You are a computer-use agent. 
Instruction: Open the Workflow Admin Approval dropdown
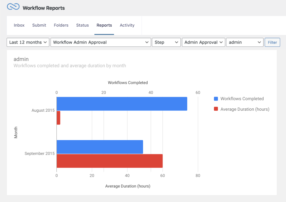[100, 43]
